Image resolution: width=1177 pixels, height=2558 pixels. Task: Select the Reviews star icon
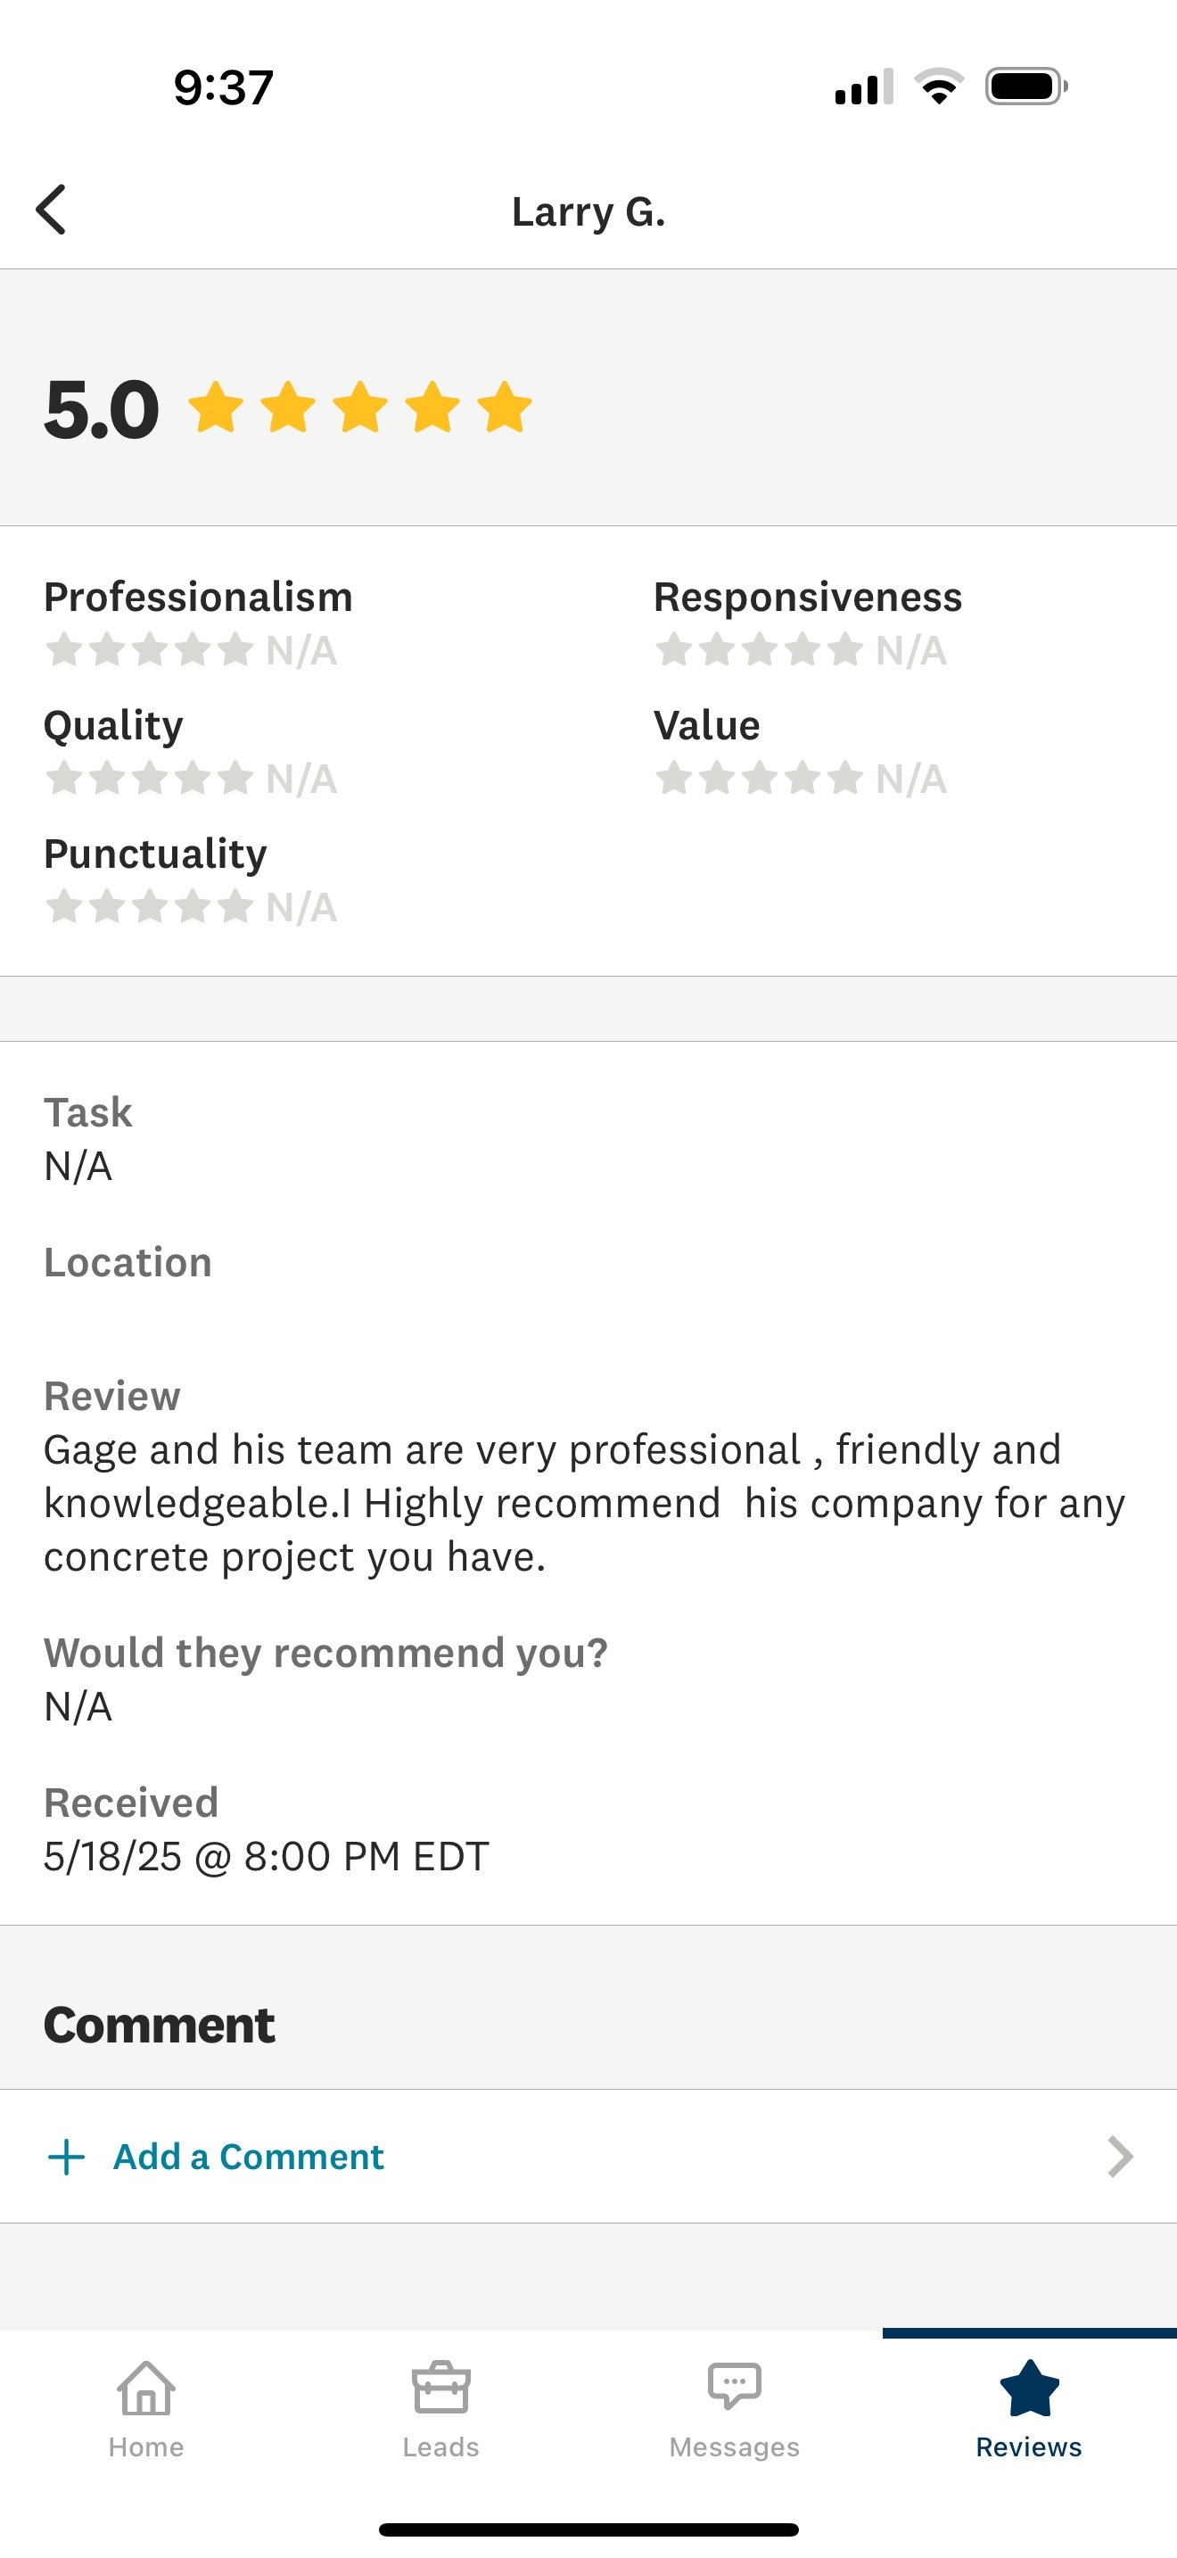coord(1029,2388)
